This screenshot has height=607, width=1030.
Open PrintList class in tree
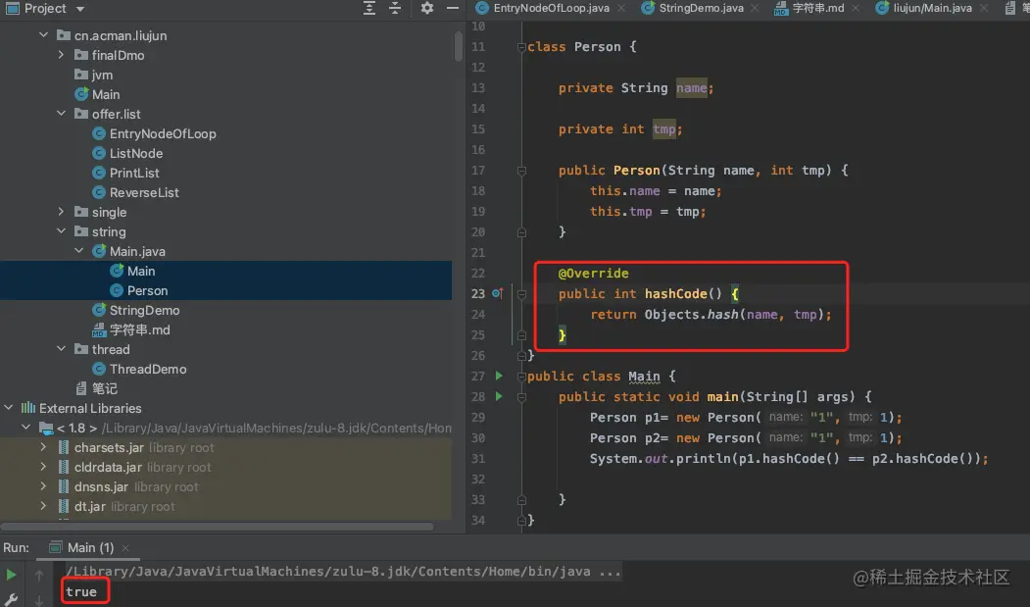(125, 173)
